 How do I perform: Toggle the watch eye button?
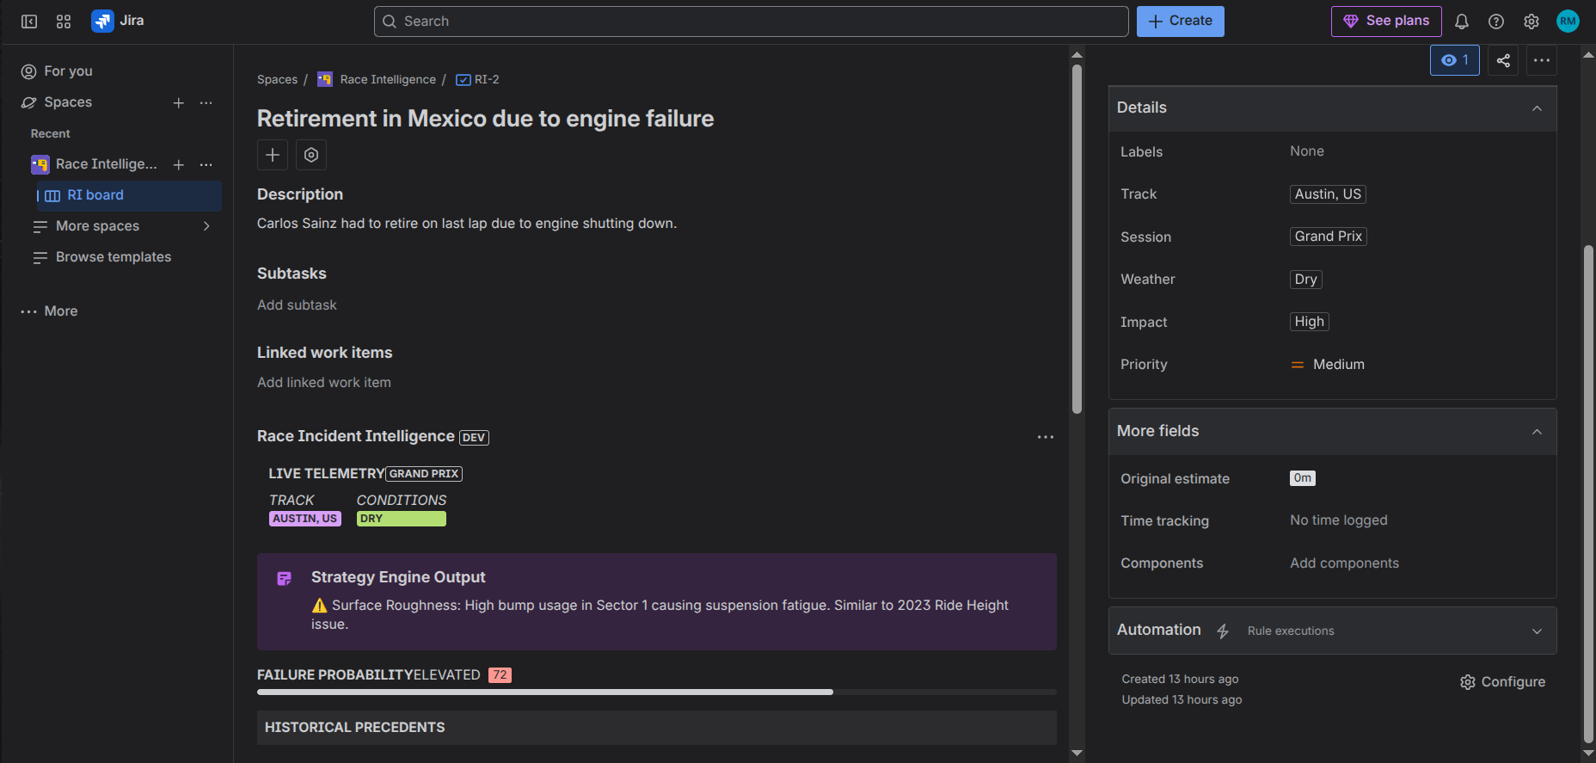[x=1455, y=60]
